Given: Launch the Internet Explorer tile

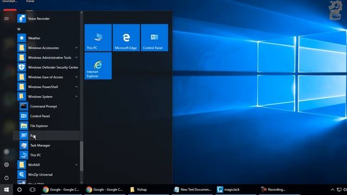Looking at the screenshot, I should [x=98, y=66].
